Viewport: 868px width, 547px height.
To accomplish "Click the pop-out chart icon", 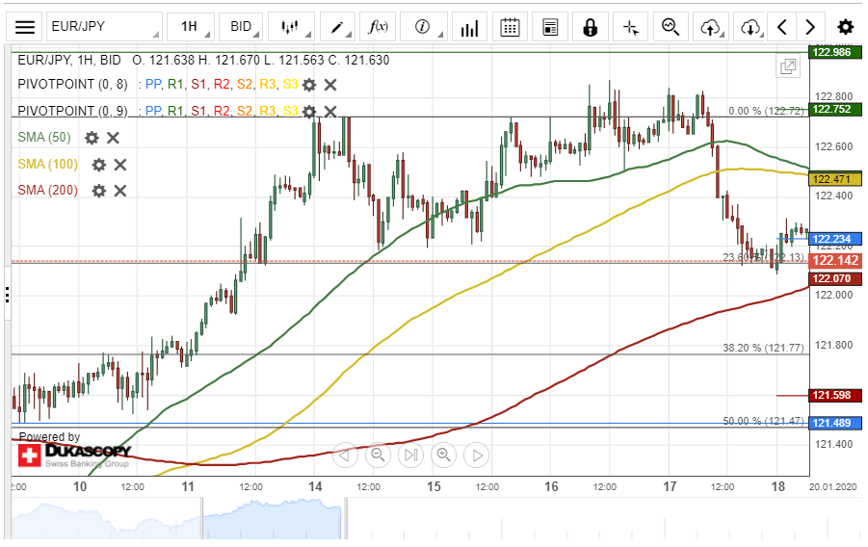I will click(x=788, y=66).
